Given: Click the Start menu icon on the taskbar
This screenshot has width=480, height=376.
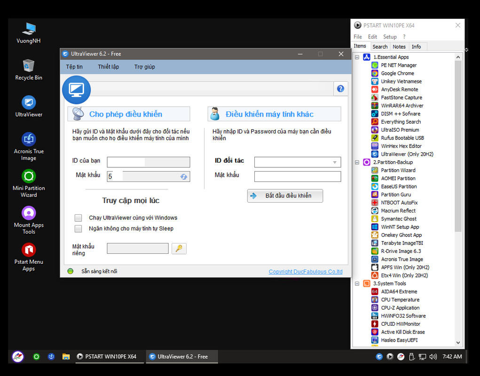Looking at the screenshot, I should 18,356.
